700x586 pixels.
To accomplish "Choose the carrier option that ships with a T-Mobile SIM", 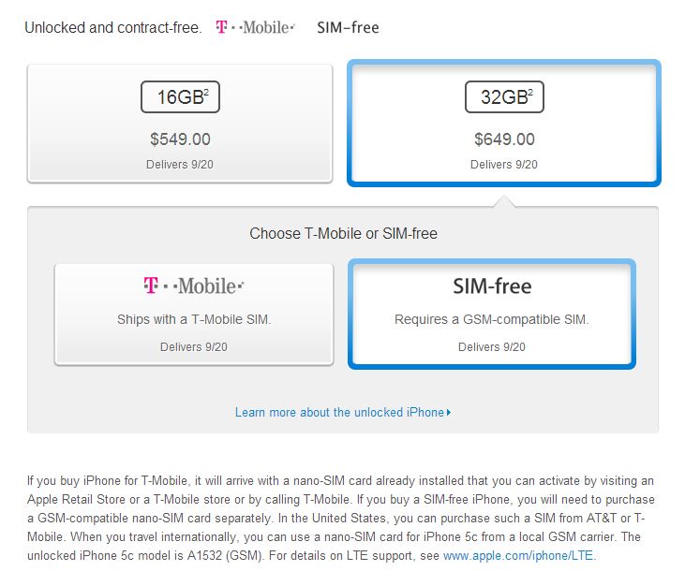I will 194,314.
